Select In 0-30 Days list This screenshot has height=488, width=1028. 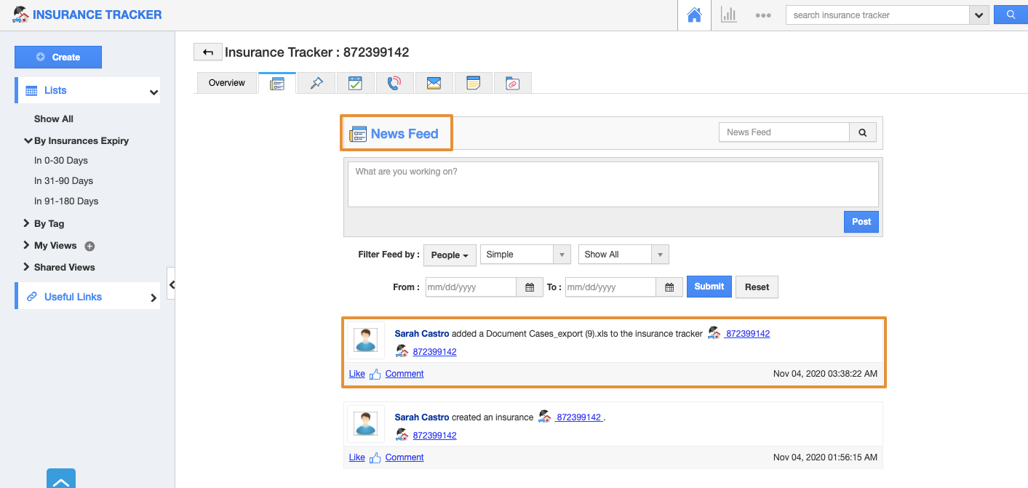61,160
